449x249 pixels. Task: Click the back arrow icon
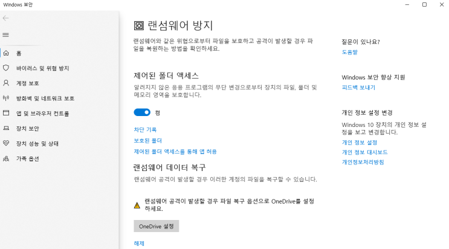(5, 18)
